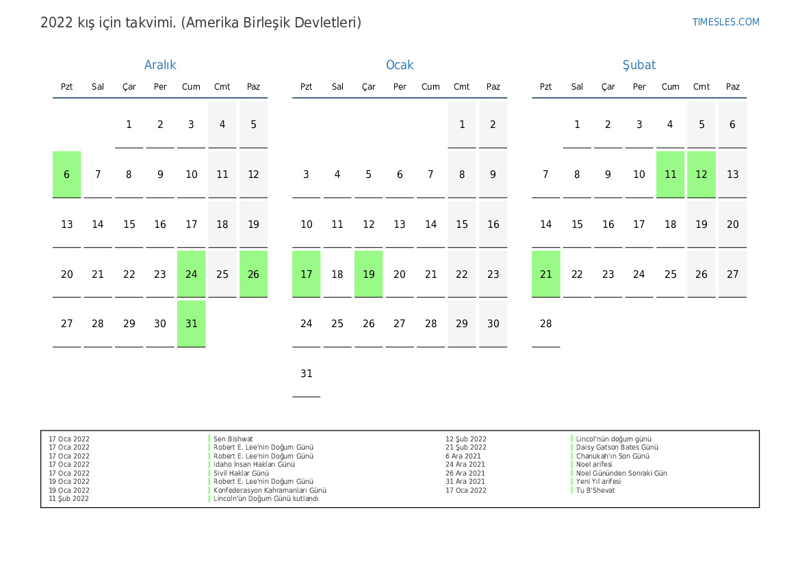Click the Aralık month heading
Screen dimensions: 800x566
coord(160,65)
